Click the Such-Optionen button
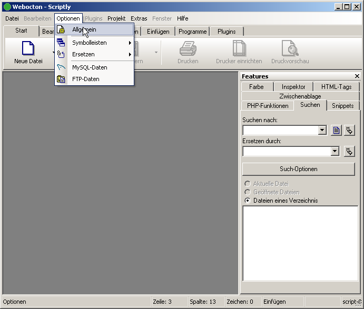Screen dimensions: 364x309 pos(299,169)
